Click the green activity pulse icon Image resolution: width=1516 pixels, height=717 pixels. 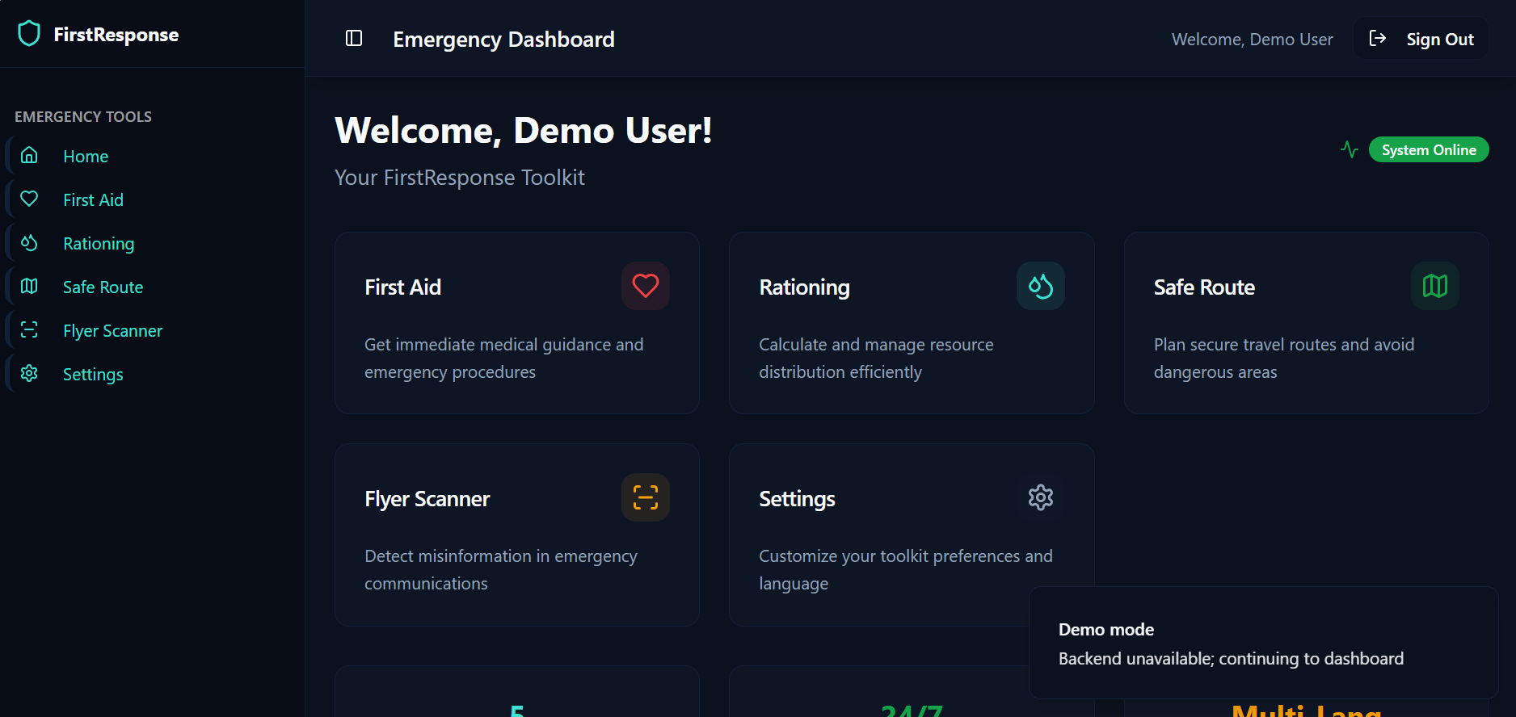[x=1349, y=149]
